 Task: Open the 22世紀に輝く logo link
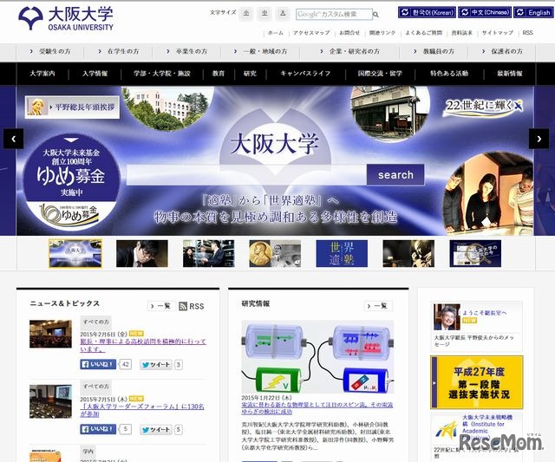(x=484, y=106)
